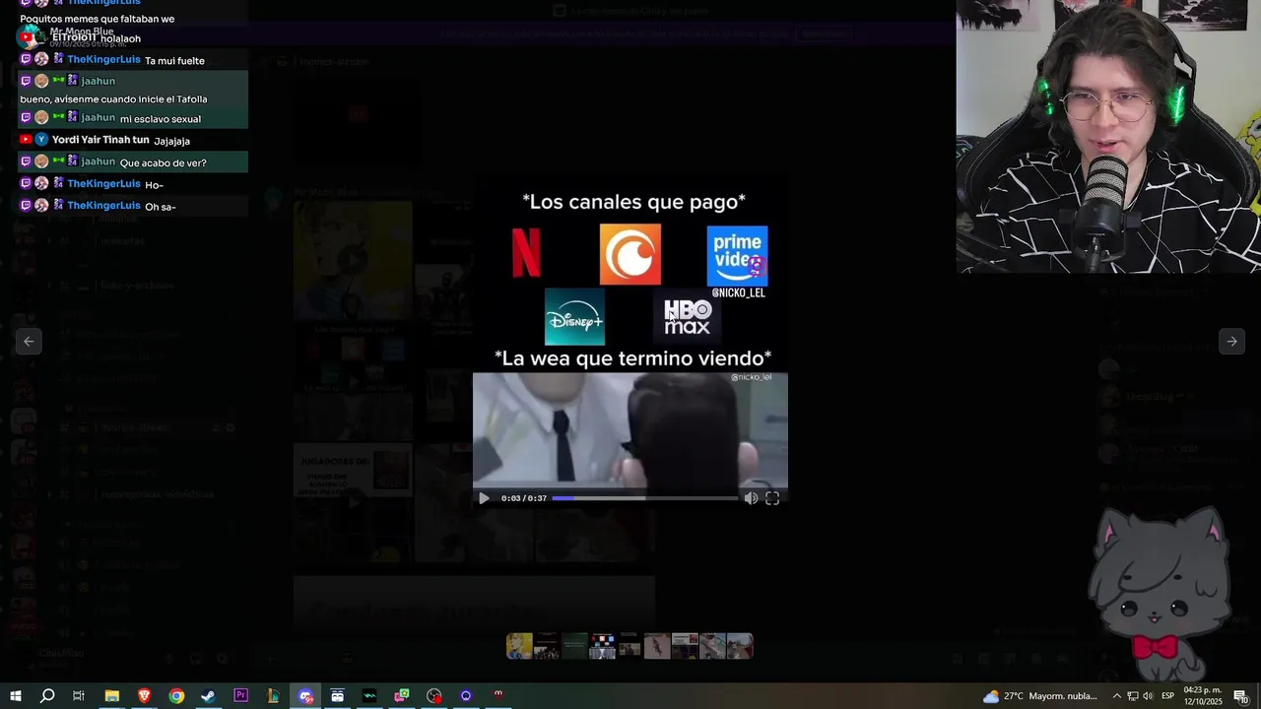This screenshot has width=1261, height=709.
Task: Select the streaming logos meme thumbnail
Action: point(602,646)
